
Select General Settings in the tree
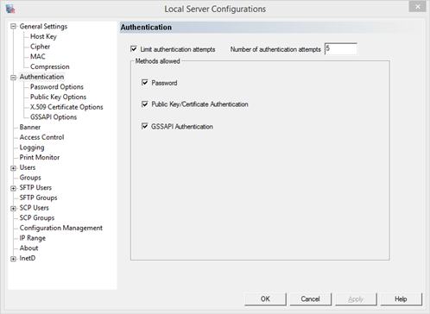coord(43,27)
